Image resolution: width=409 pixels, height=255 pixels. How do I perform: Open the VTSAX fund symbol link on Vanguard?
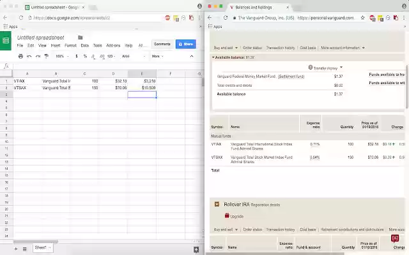(x=217, y=157)
